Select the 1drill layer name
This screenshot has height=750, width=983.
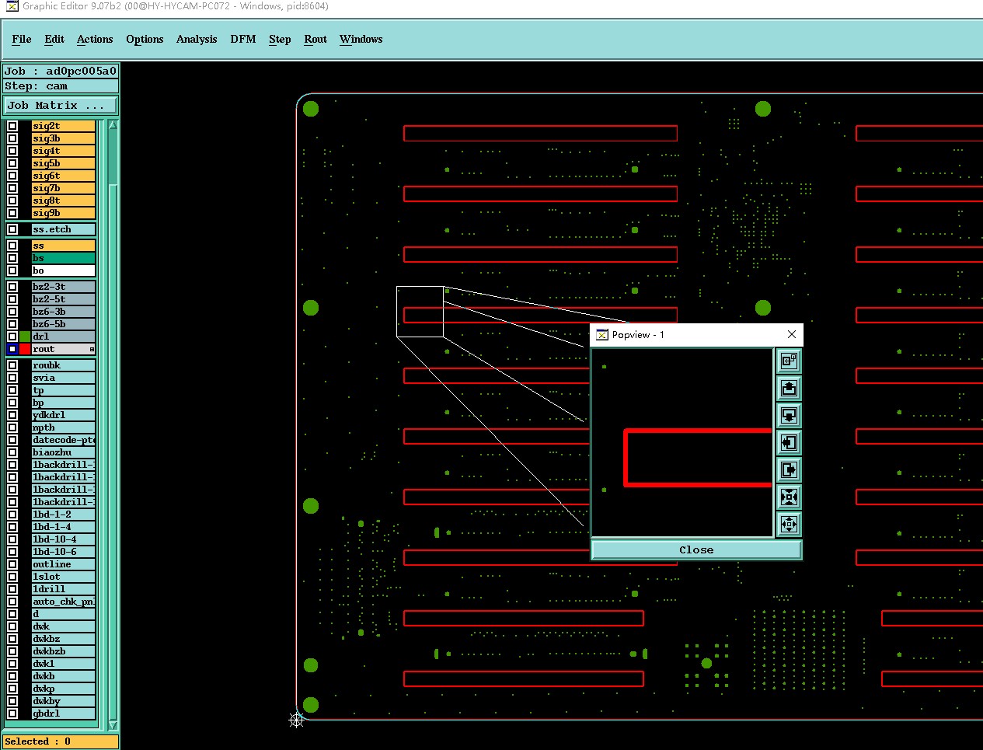point(63,589)
